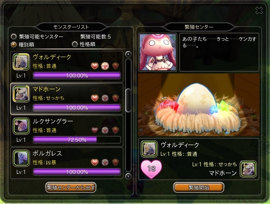
Task: Click the shield icon on マドホーン row
Action: click(115, 98)
